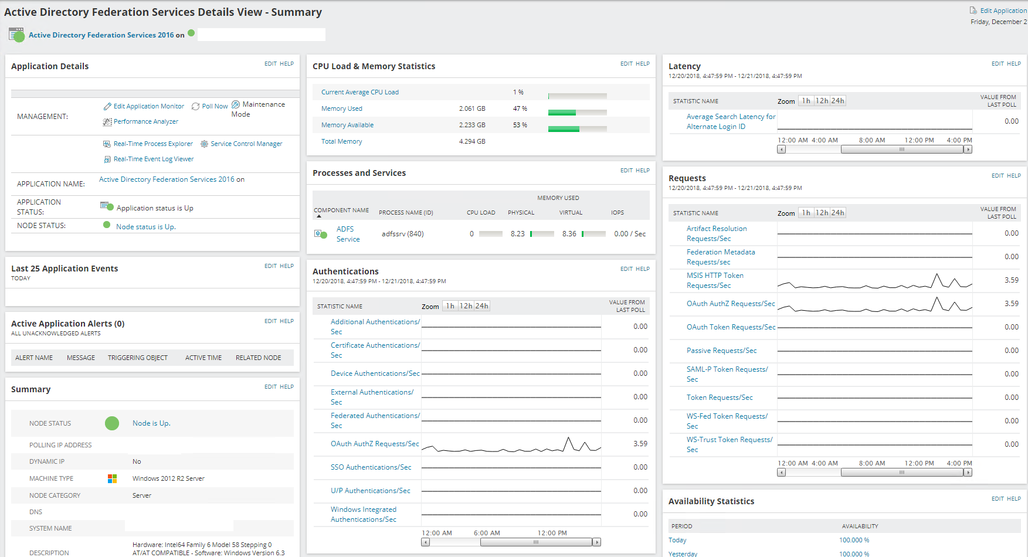
Task: Click the ADFS Service component status icon
Action: [x=320, y=234]
